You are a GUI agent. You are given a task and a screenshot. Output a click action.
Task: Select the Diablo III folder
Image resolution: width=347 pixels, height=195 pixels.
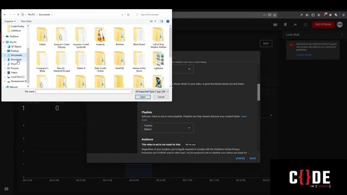81,60
